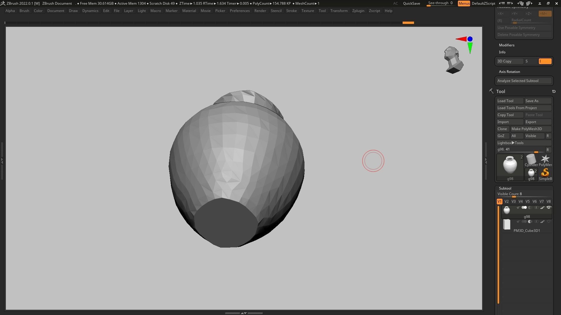Expand the Modifiers section
561x315 pixels.
(x=507, y=45)
